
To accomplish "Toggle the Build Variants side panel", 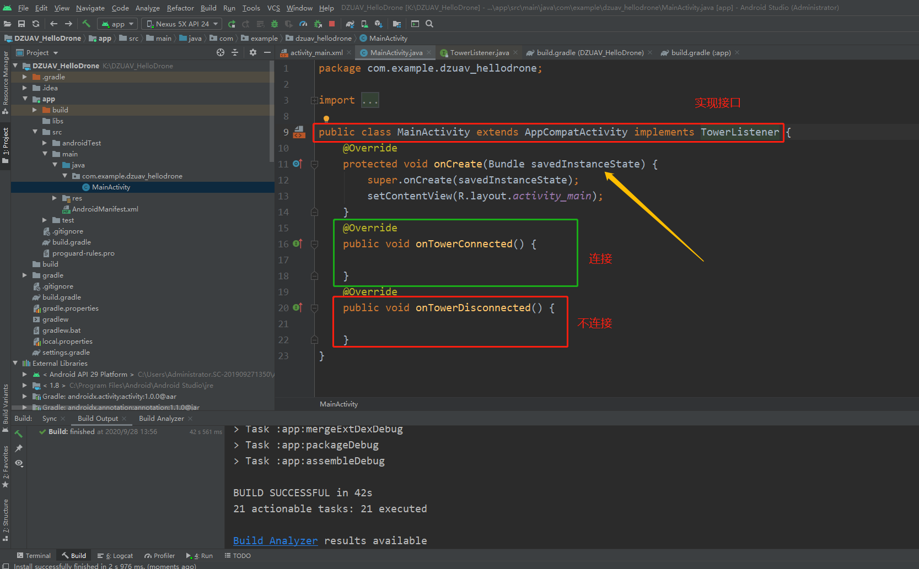I will pos(6,408).
